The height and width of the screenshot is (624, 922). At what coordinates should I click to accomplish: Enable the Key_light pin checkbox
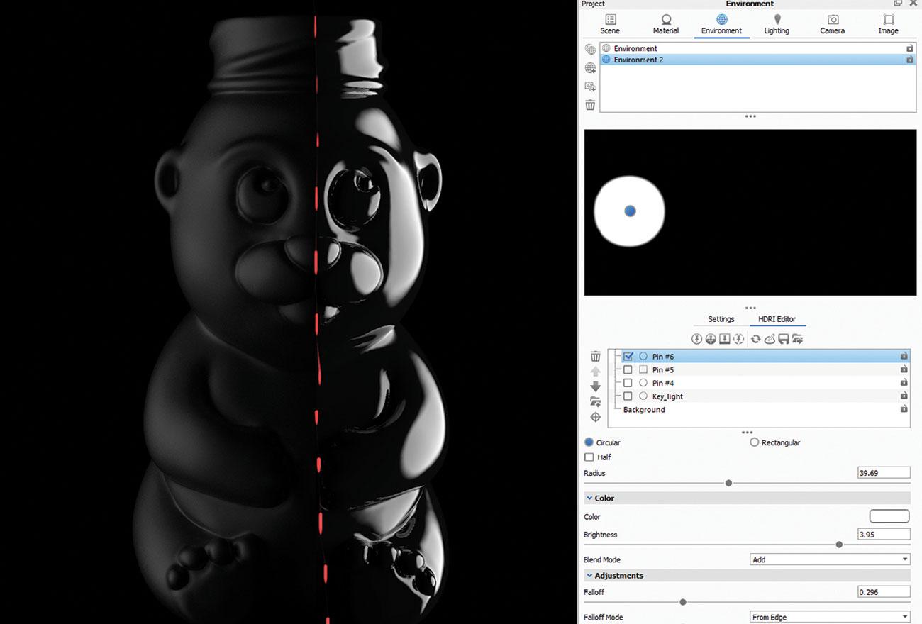(628, 396)
